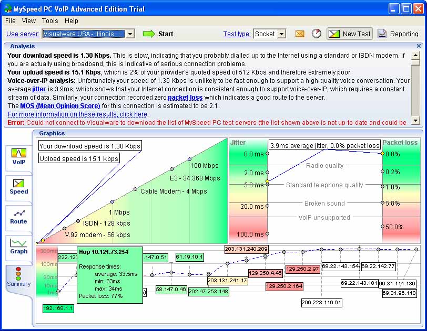The height and width of the screenshot is (331, 427).
Task: Click the 202.47.253.148 hop label
Action: (209, 292)
